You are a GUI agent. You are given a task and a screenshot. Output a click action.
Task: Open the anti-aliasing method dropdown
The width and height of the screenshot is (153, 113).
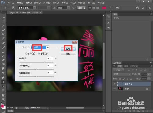81,8
